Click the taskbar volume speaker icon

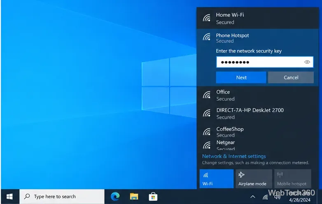tap(277, 197)
